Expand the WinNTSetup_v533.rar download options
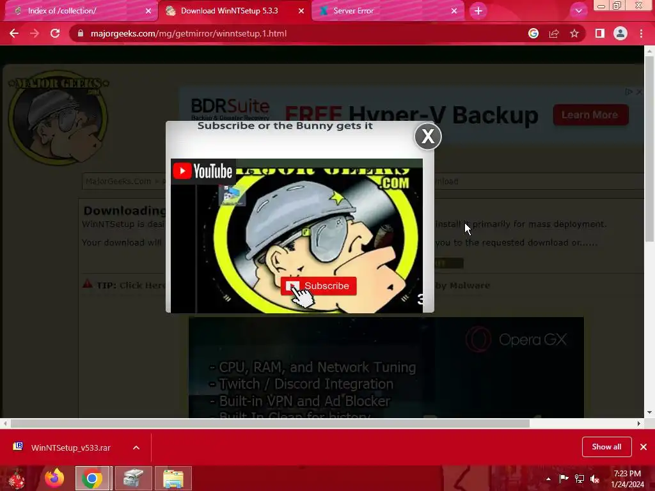This screenshot has height=491, width=655. tap(136, 448)
